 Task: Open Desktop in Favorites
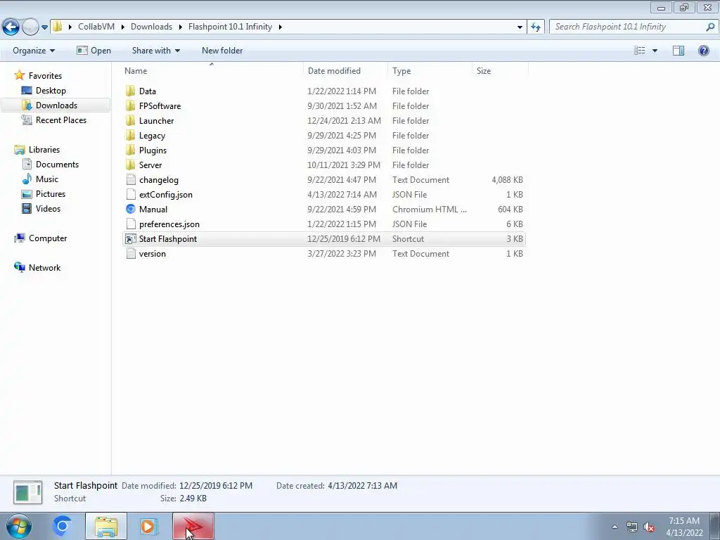coord(51,91)
